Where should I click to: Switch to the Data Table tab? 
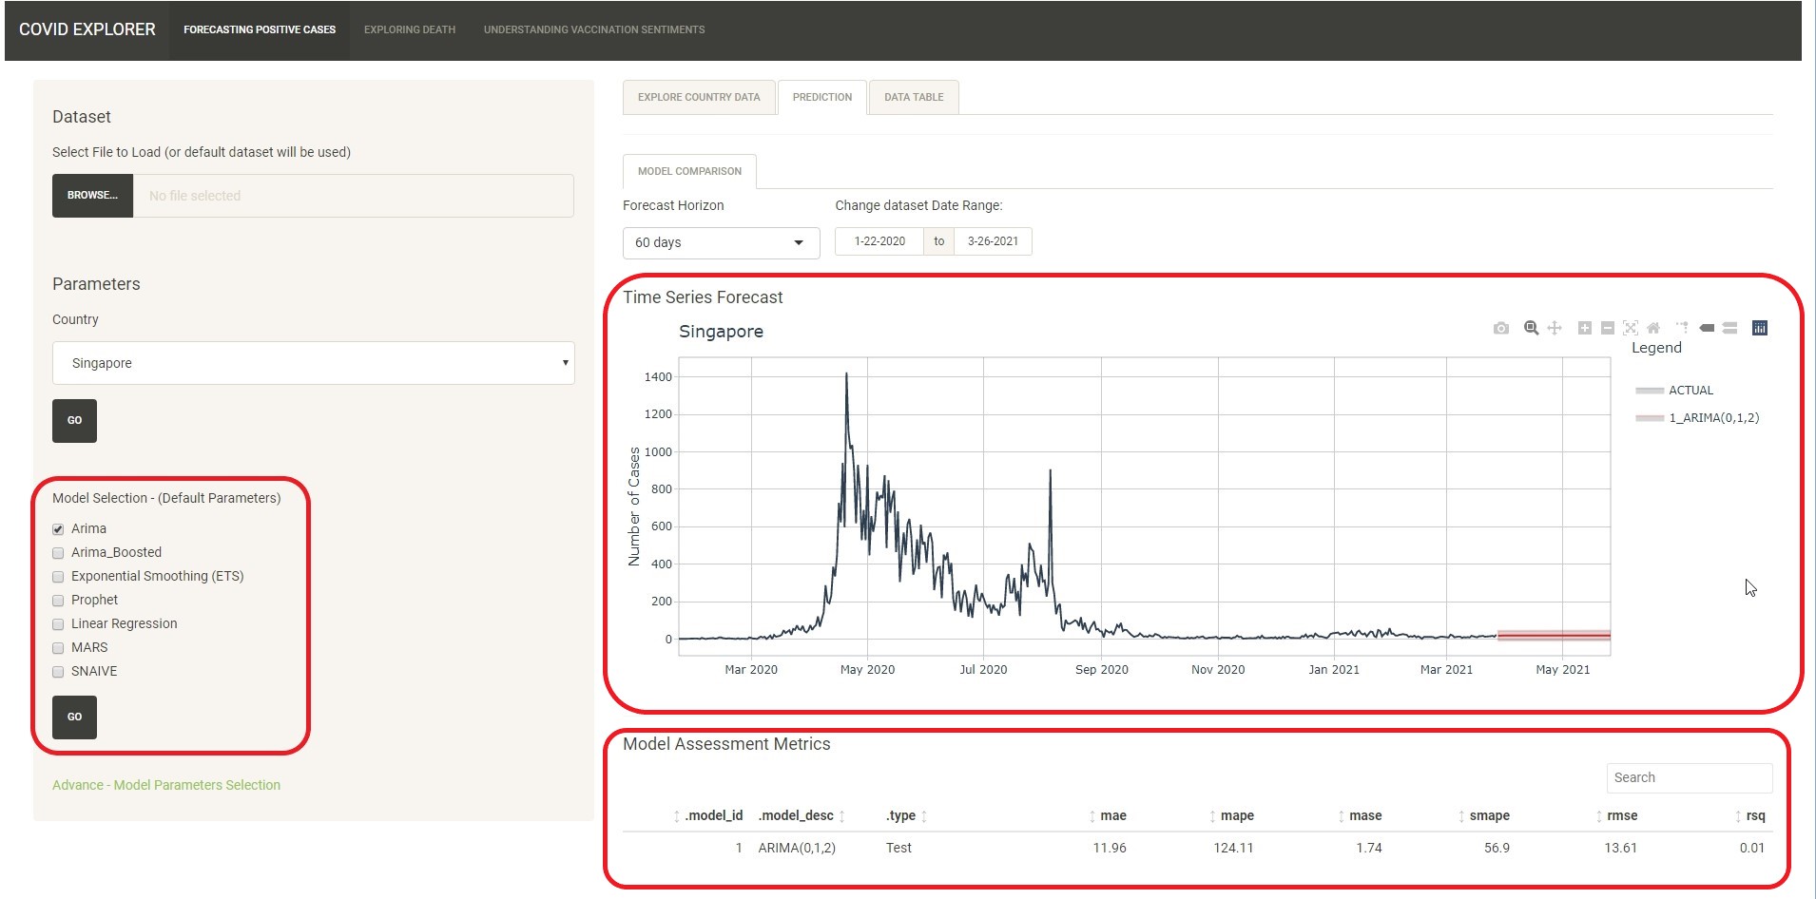click(913, 97)
